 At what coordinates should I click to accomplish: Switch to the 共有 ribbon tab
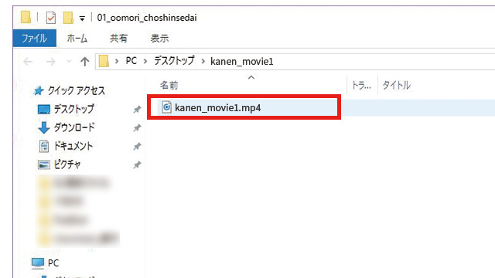pyautogui.click(x=118, y=38)
